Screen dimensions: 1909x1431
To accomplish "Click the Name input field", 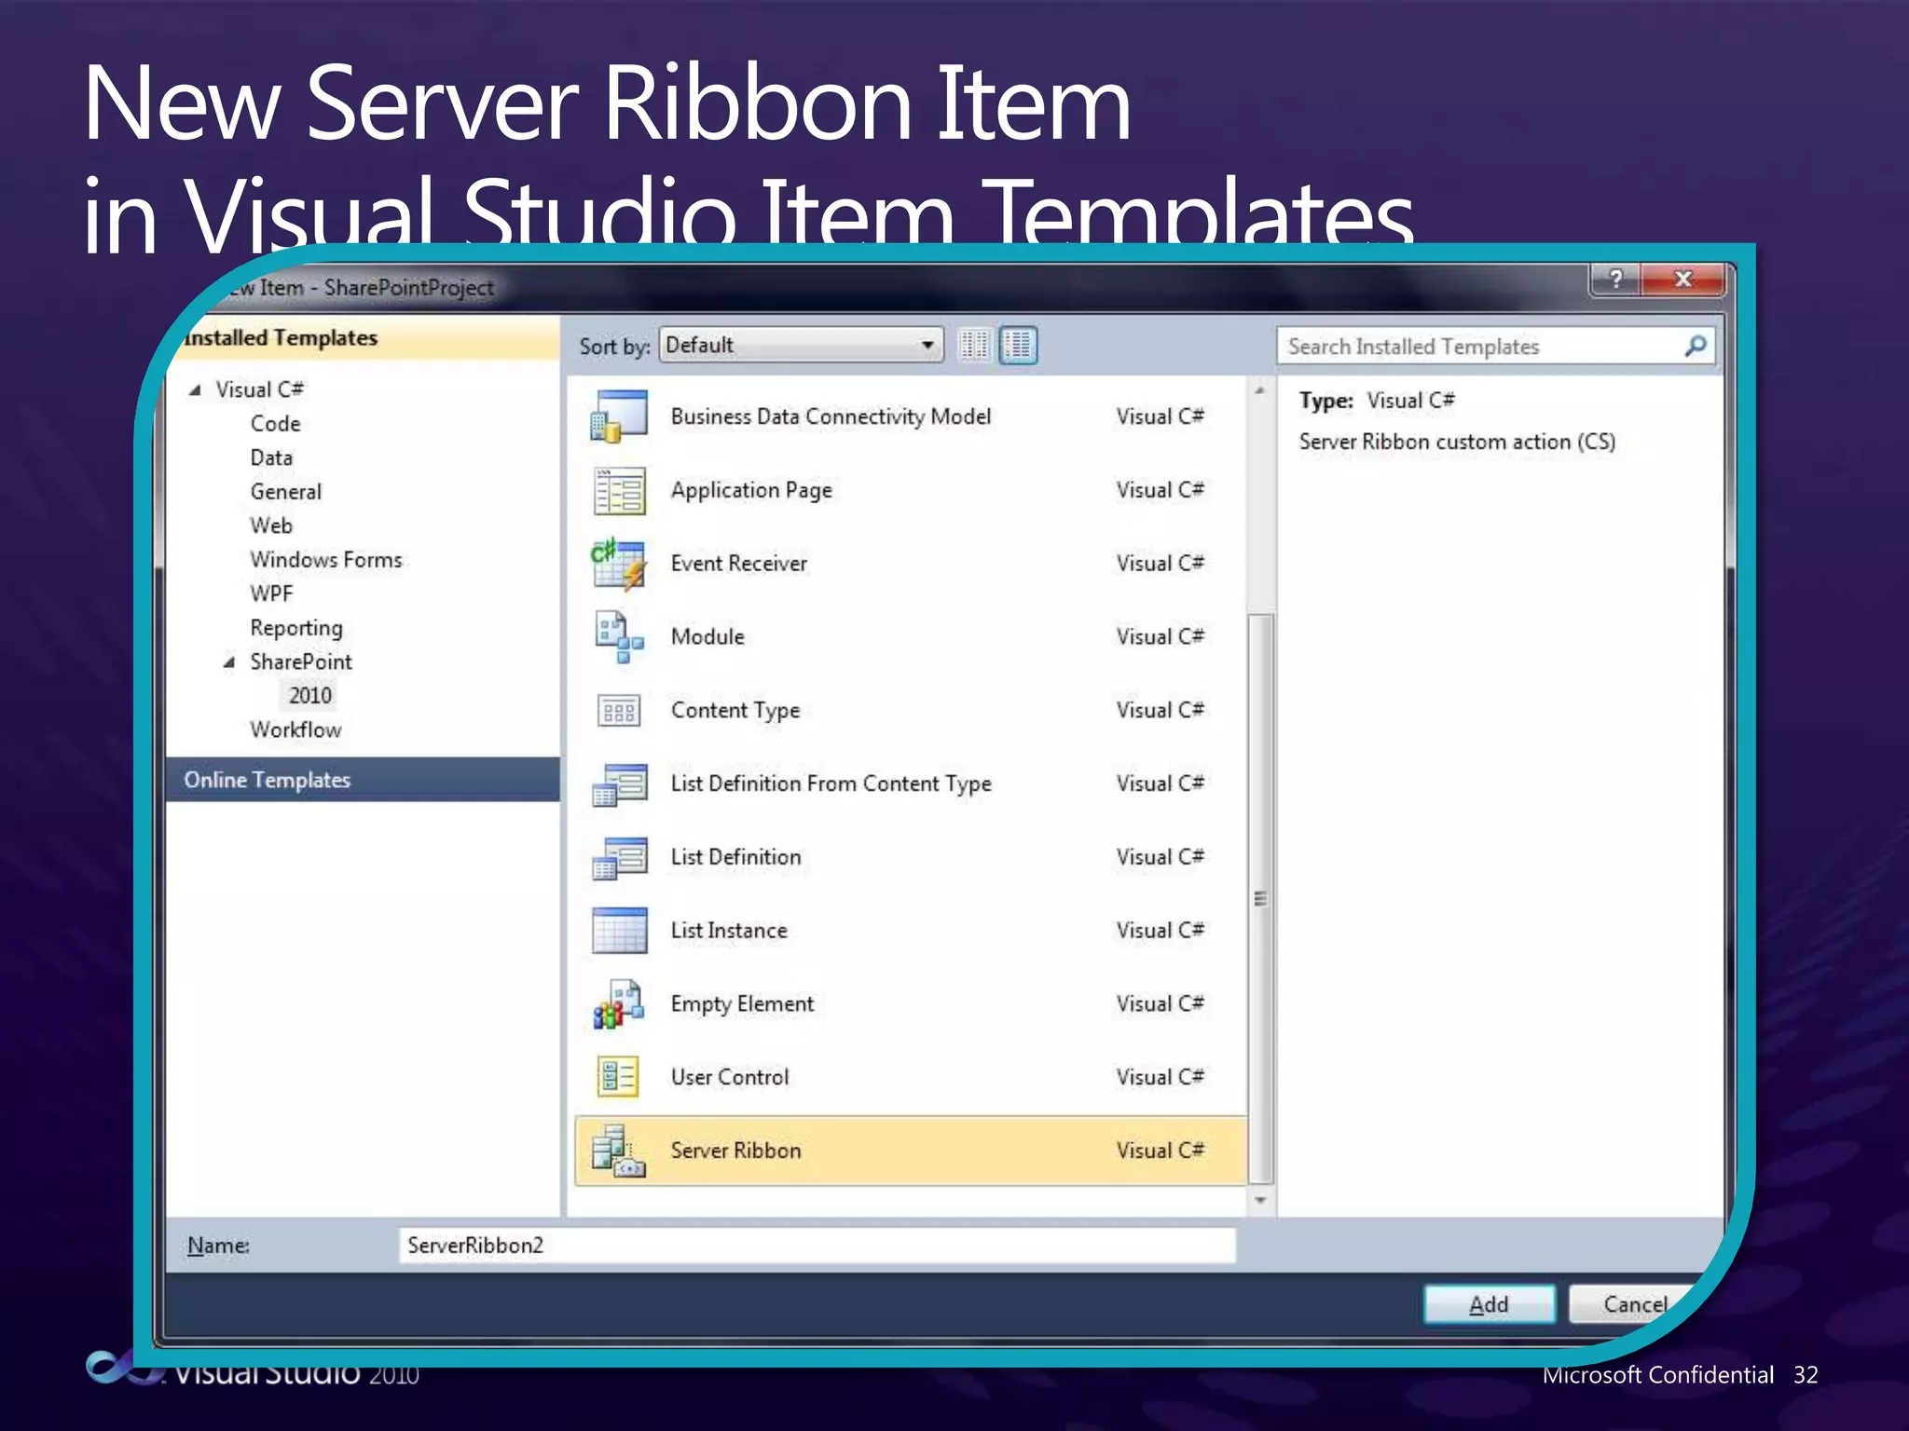I will pyautogui.click(x=817, y=1246).
